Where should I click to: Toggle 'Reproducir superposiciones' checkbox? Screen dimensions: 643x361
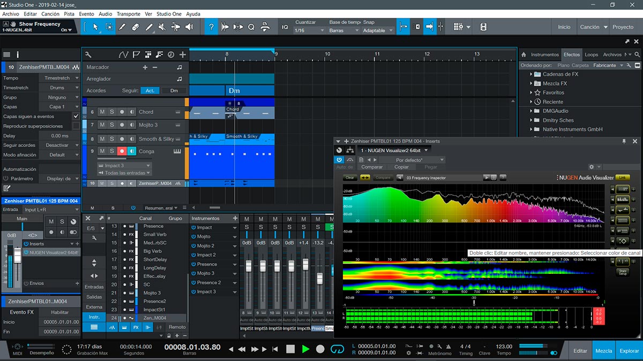[76, 126]
